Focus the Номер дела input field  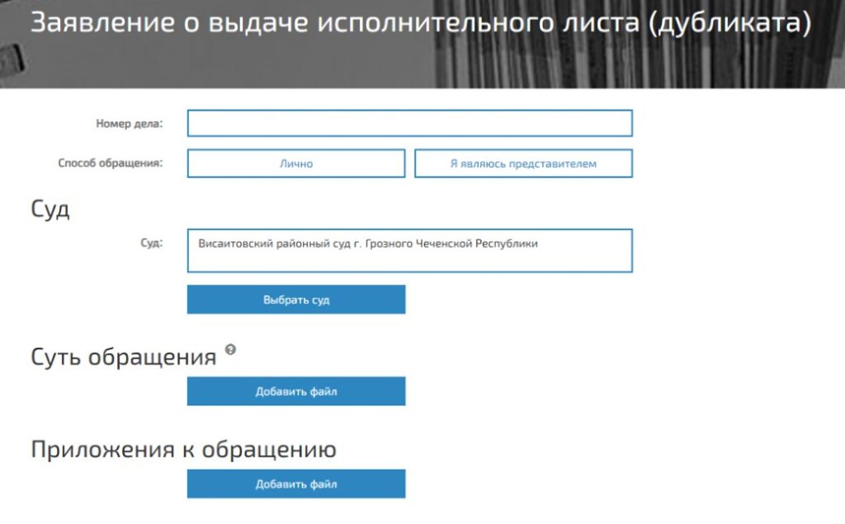tap(409, 123)
